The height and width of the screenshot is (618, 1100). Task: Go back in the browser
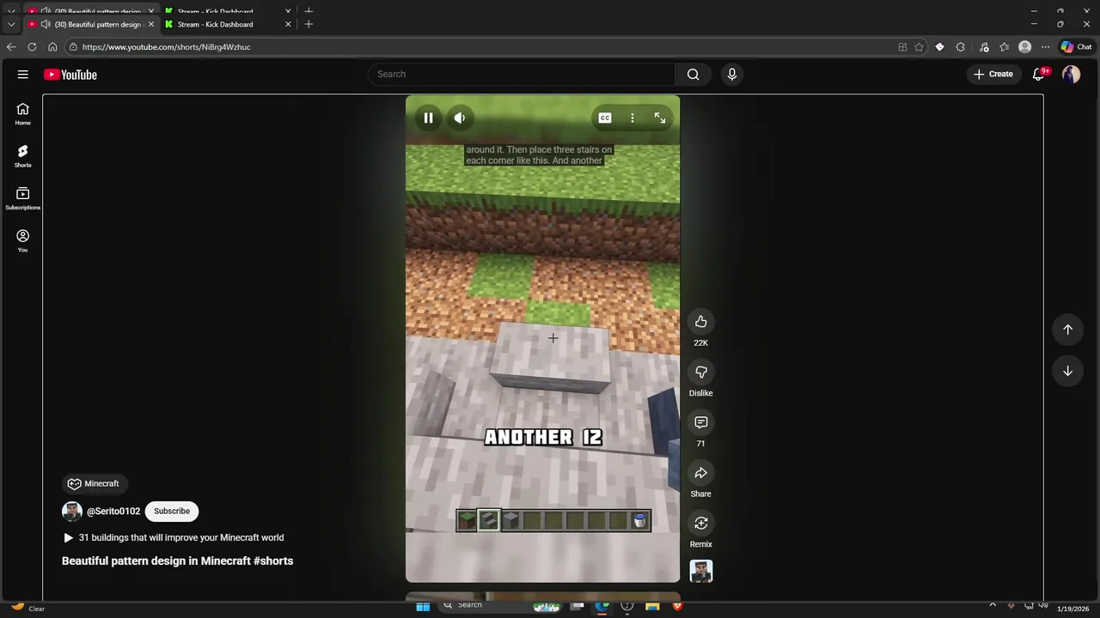tap(11, 47)
